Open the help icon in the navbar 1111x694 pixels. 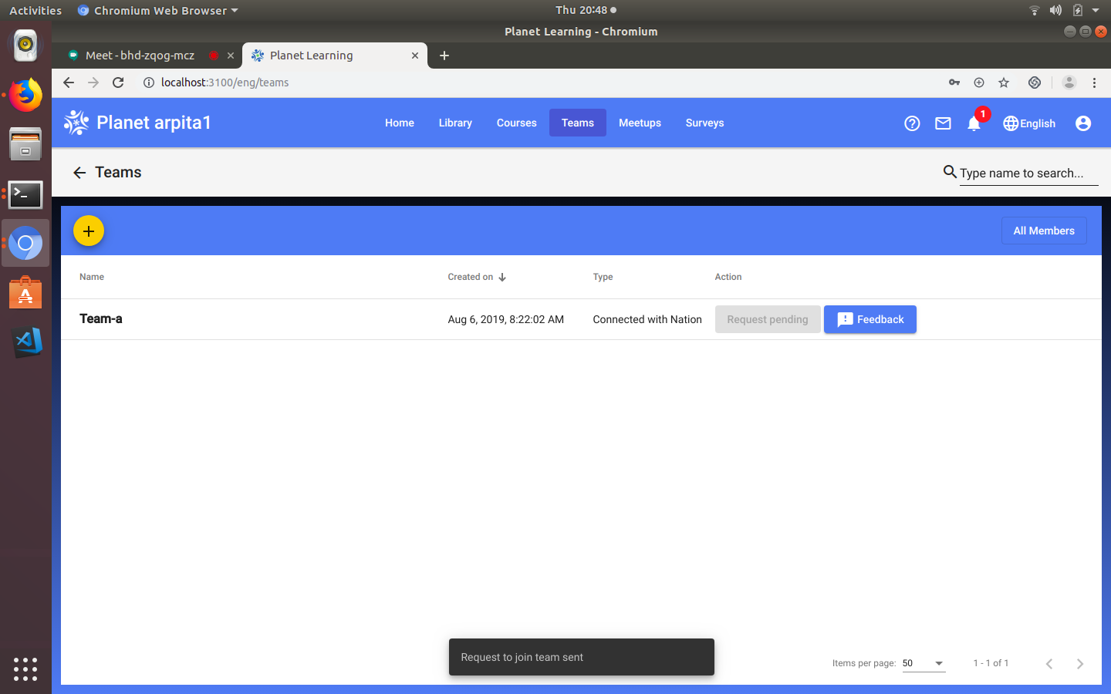coord(912,123)
